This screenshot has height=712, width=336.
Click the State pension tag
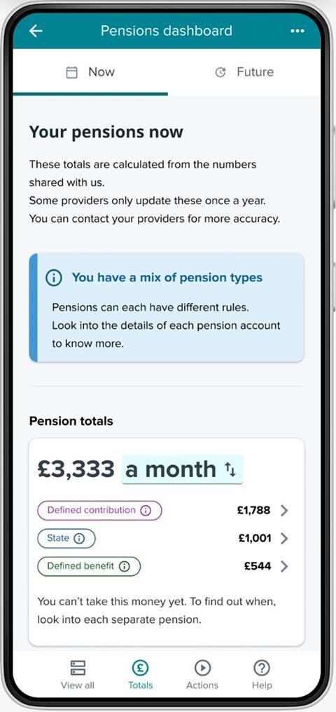click(x=66, y=539)
